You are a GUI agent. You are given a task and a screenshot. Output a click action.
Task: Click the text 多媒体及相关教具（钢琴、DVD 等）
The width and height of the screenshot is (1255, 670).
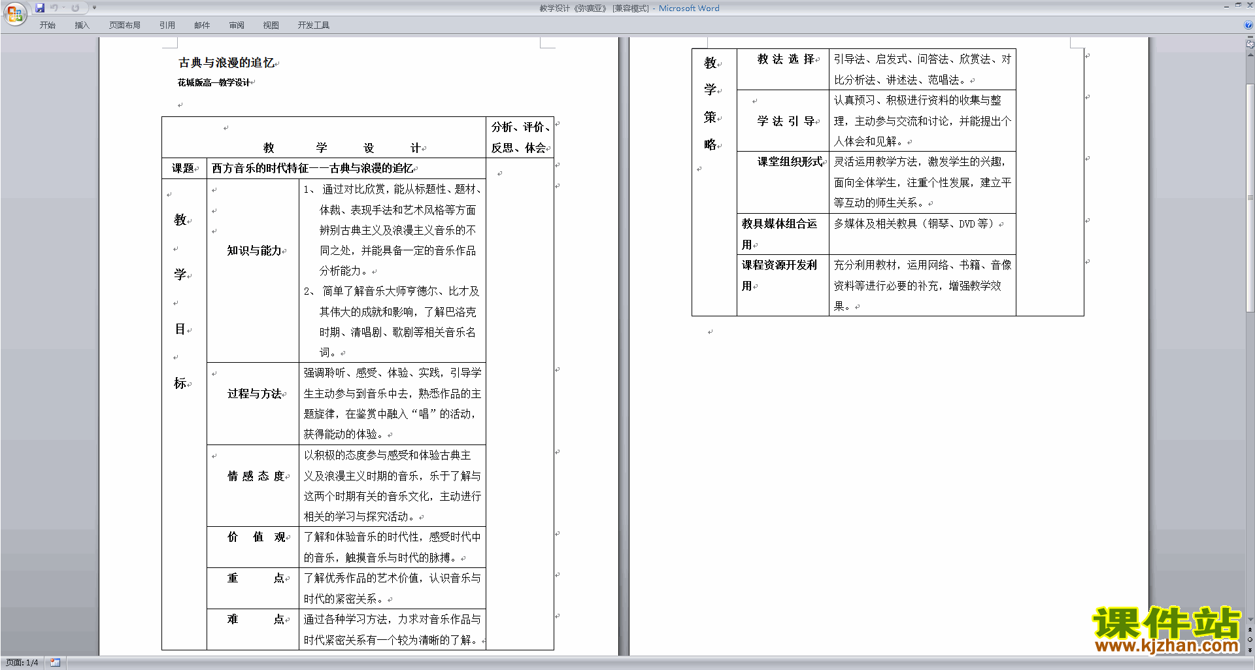point(914,224)
